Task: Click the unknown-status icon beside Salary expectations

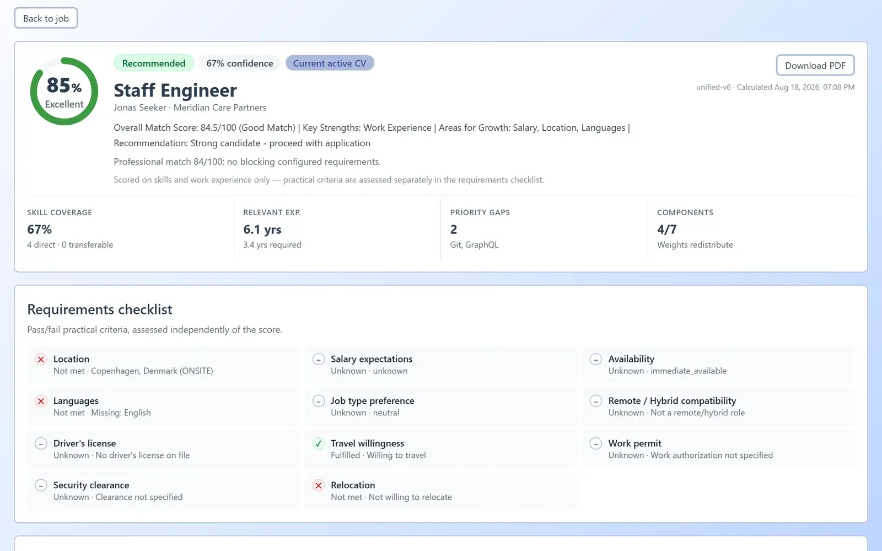Action: point(319,359)
